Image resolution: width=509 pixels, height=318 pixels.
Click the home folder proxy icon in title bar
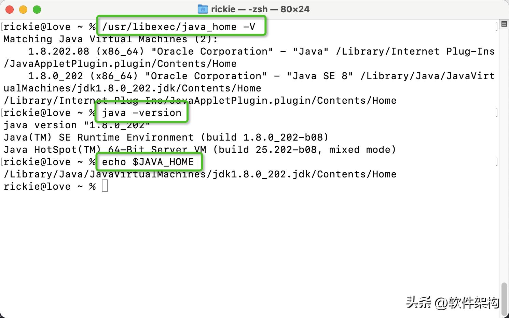(203, 9)
